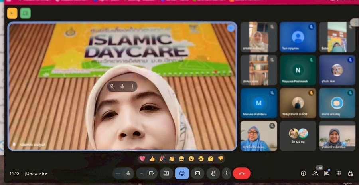Screen dimensions: 359x185
Task: Open the Present now screen share
Action: [x=166, y=173]
